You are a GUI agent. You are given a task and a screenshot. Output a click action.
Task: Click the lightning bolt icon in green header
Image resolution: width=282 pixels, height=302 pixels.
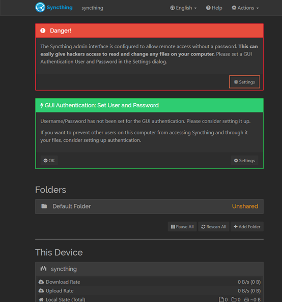coord(42,105)
